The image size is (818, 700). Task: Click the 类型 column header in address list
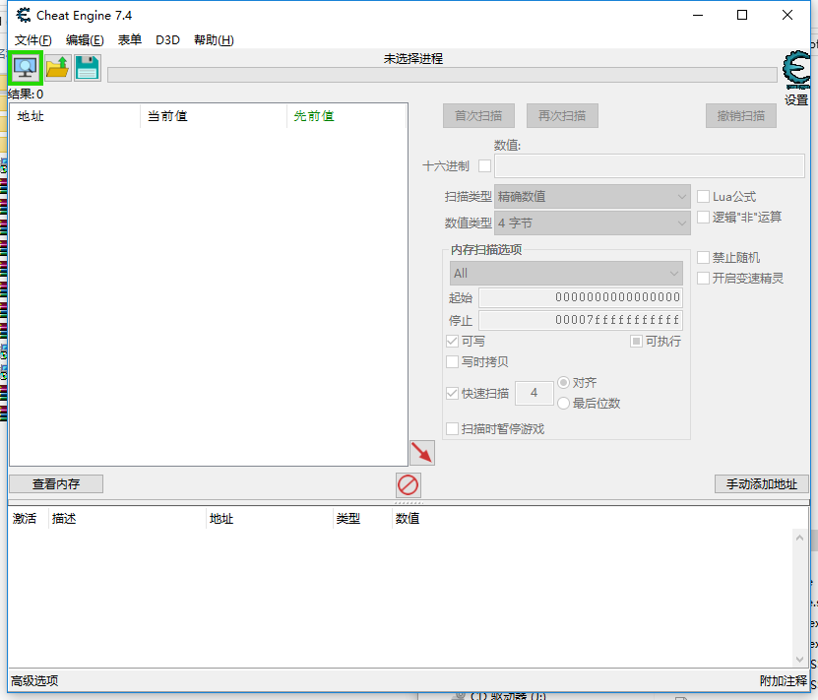point(361,519)
